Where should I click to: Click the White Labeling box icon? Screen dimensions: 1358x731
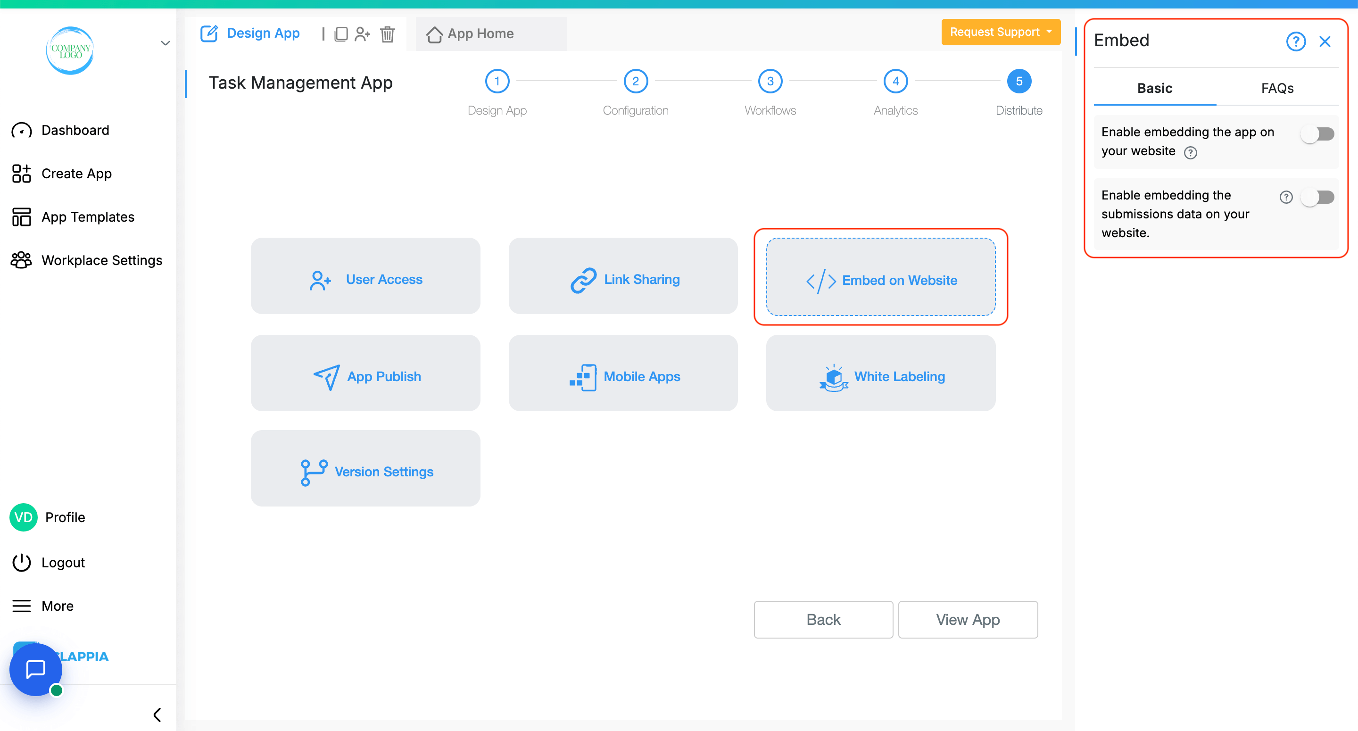click(834, 378)
